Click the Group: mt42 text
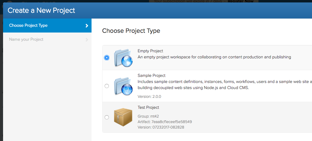The width and height of the screenshot is (312, 141). (x=148, y=116)
